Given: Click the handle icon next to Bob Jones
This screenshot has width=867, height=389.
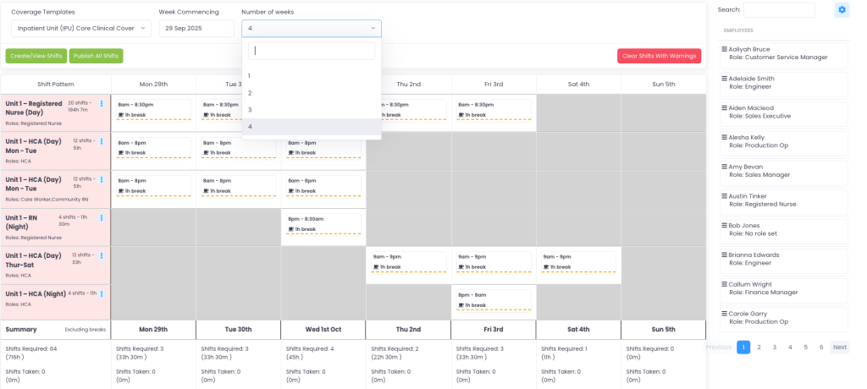Looking at the screenshot, I should tap(724, 226).
